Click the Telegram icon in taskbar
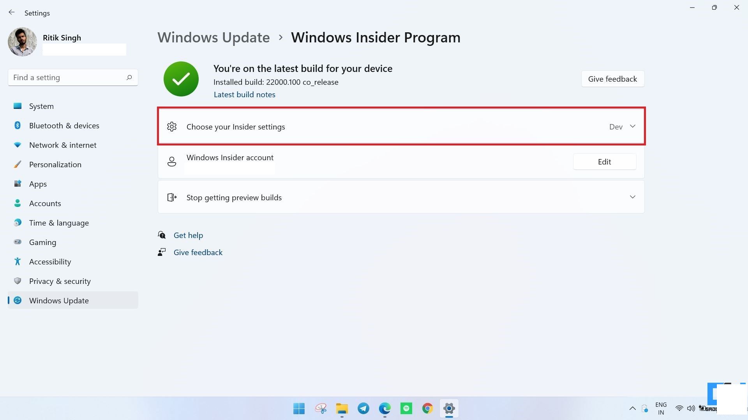 pyautogui.click(x=363, y=408)
